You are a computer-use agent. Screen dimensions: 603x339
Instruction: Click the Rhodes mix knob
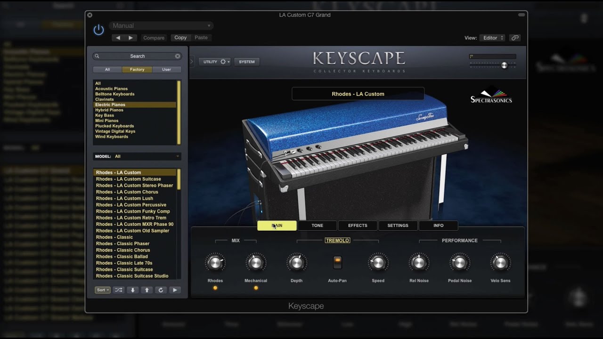pos(215,263)
